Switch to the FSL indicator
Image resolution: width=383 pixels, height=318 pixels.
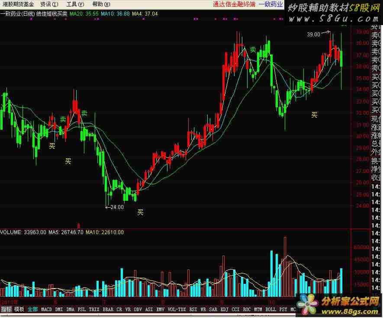pos(82,309)
